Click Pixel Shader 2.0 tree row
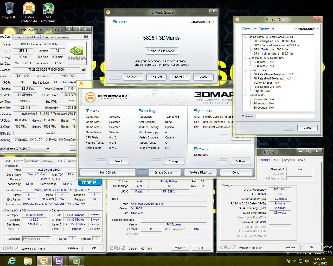The width and height of the screenshot is (333, 266). coord(267,87)
